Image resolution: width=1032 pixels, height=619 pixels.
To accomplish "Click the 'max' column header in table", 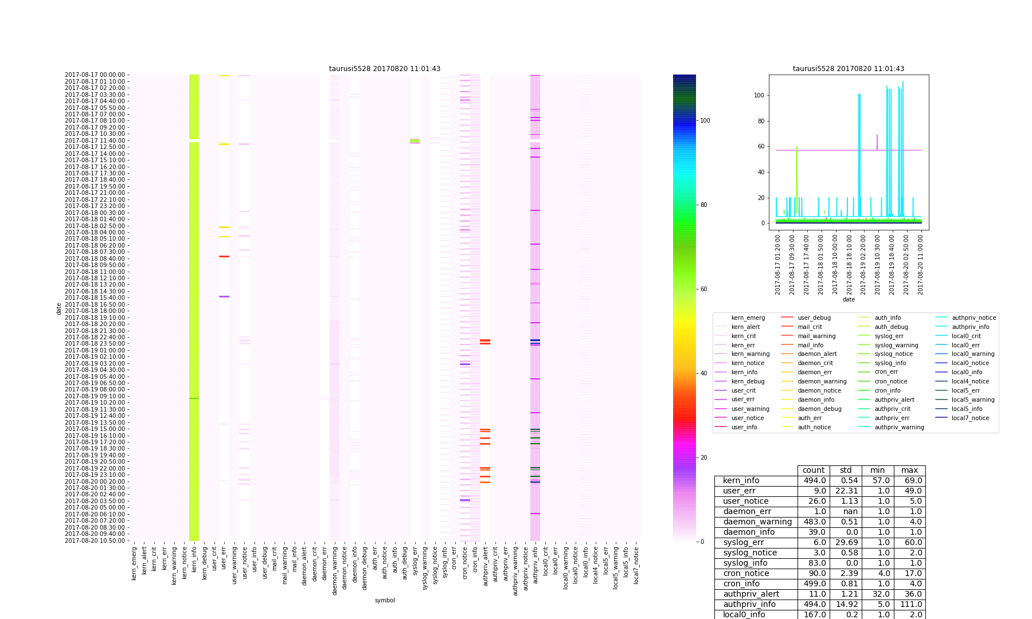I will click(x=909, y=471).
